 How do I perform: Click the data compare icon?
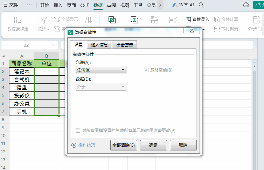point(134,20)
